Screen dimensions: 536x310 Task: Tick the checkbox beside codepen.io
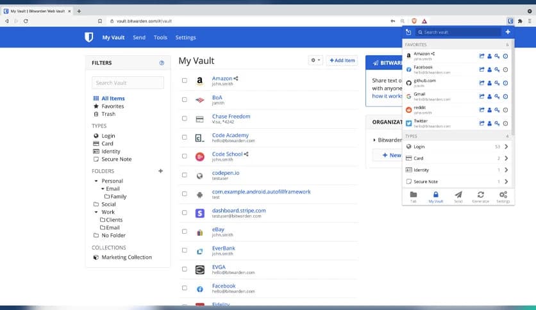[185, 175]
